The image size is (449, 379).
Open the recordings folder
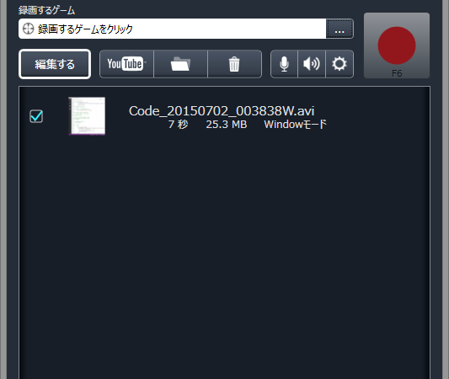coord(180,64)
